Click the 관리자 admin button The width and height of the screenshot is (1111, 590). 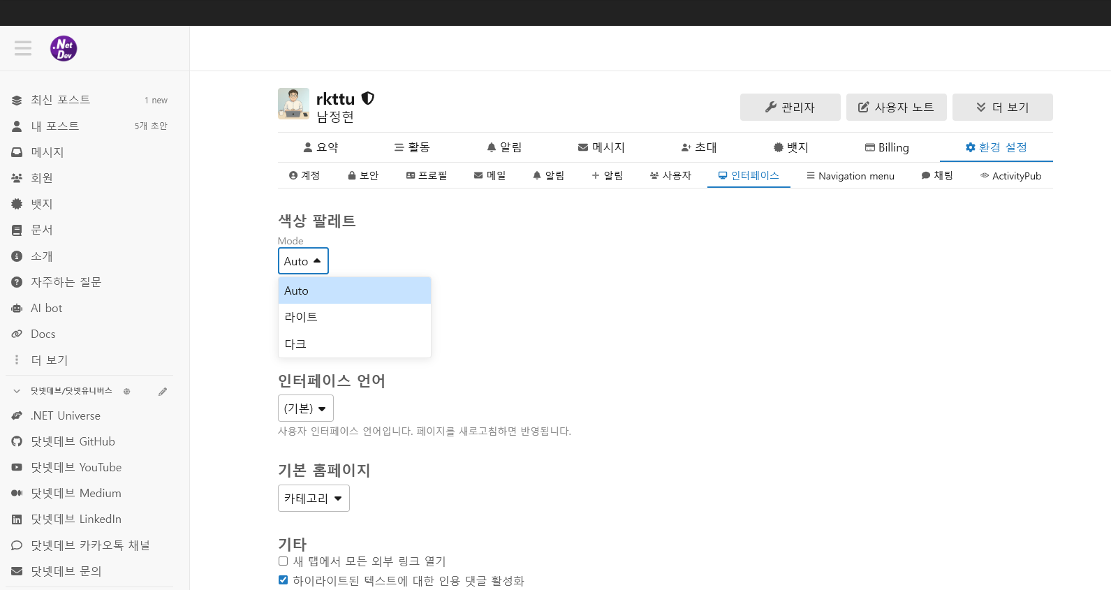[x=790, y=107]
